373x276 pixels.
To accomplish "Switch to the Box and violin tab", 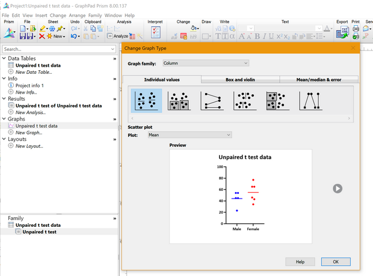I will pos(240,79).
